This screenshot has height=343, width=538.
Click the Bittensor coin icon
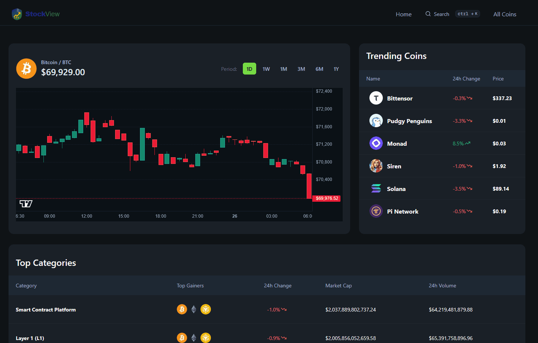[376, 98]
